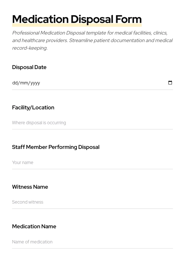Click the Staff Member Performing Disposal heading
The width and height of the screenshot is (185, 258).
(56, 147)
